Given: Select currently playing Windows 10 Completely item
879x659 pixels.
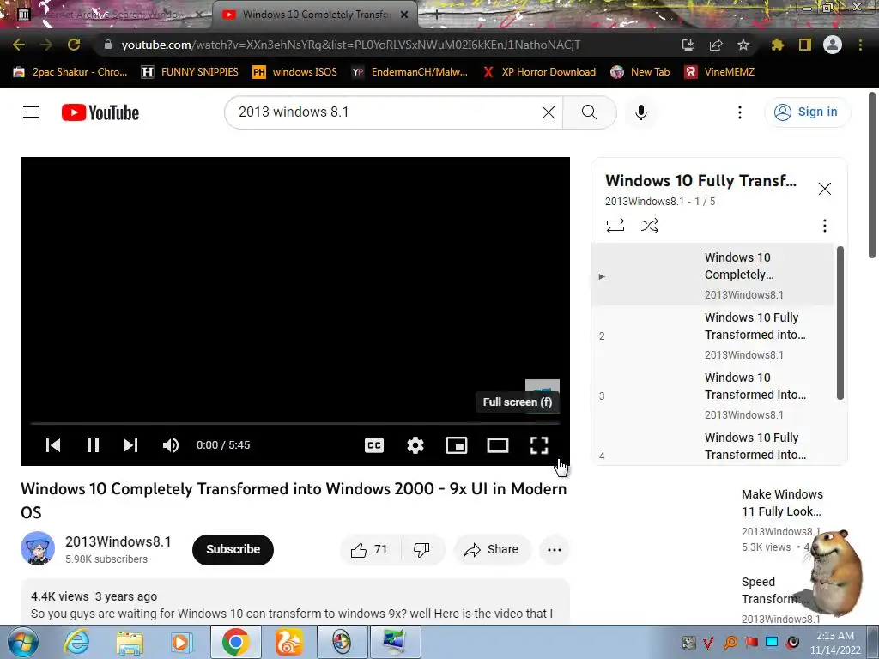Looking at the screenshot, I should point(713,275).
